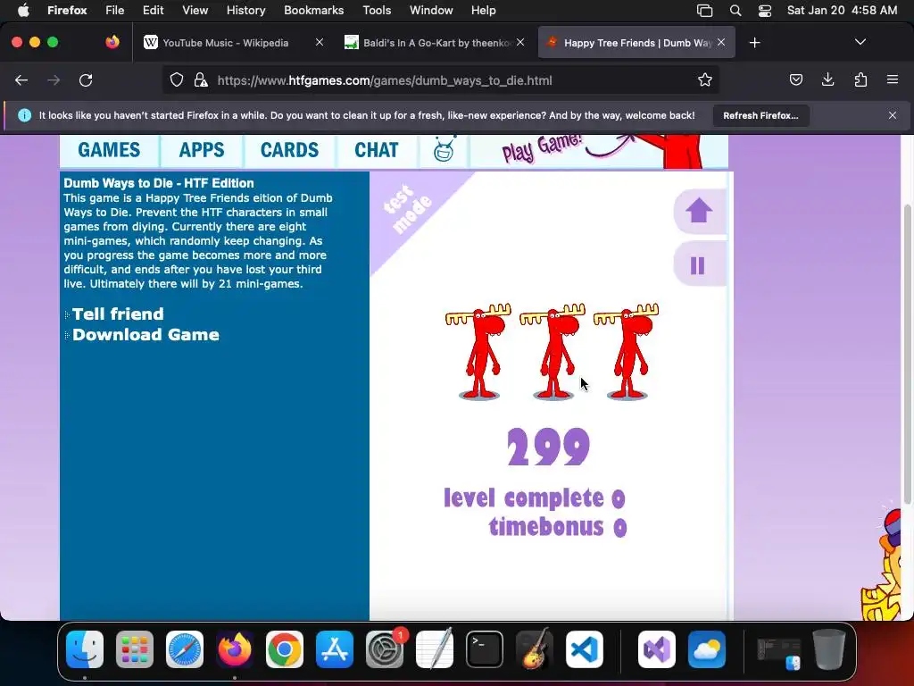Open GarageBand from the dock
Screen dimensions: 914x686
point(535,649)
